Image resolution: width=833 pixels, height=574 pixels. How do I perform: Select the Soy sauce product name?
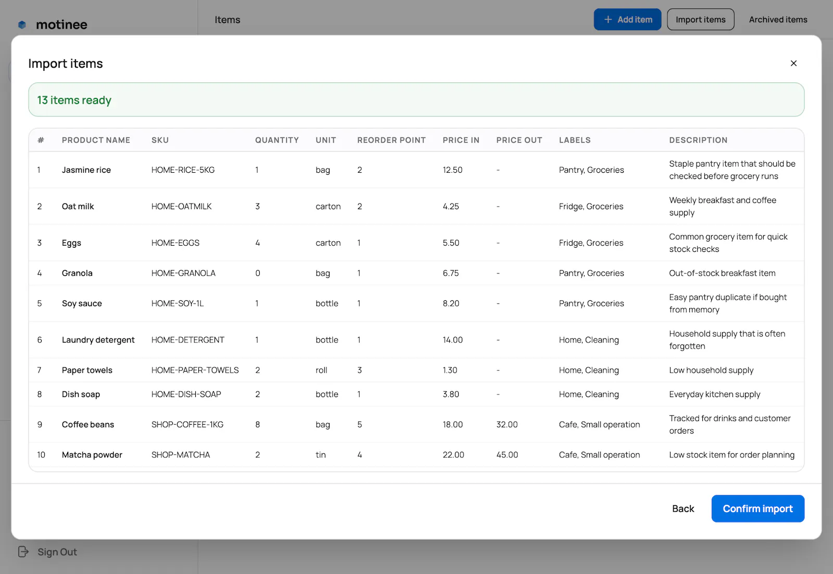(x=82, y=303)
